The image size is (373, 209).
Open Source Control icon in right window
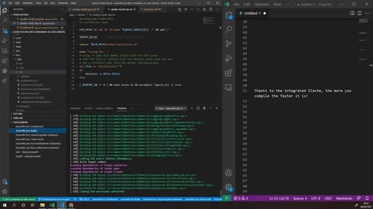click(228, 44)
